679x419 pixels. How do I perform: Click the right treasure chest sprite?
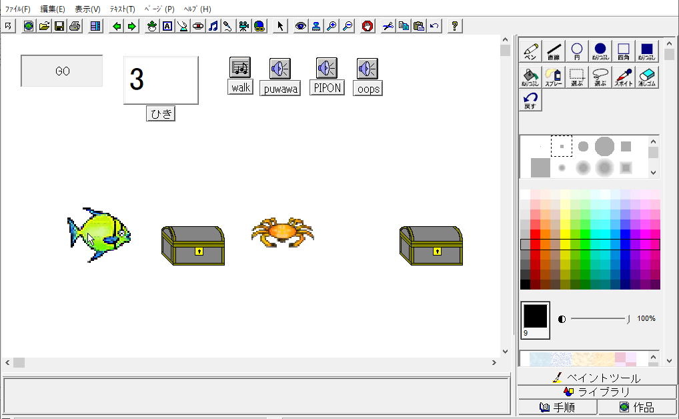pyautogui.click(x=431, y=246)
